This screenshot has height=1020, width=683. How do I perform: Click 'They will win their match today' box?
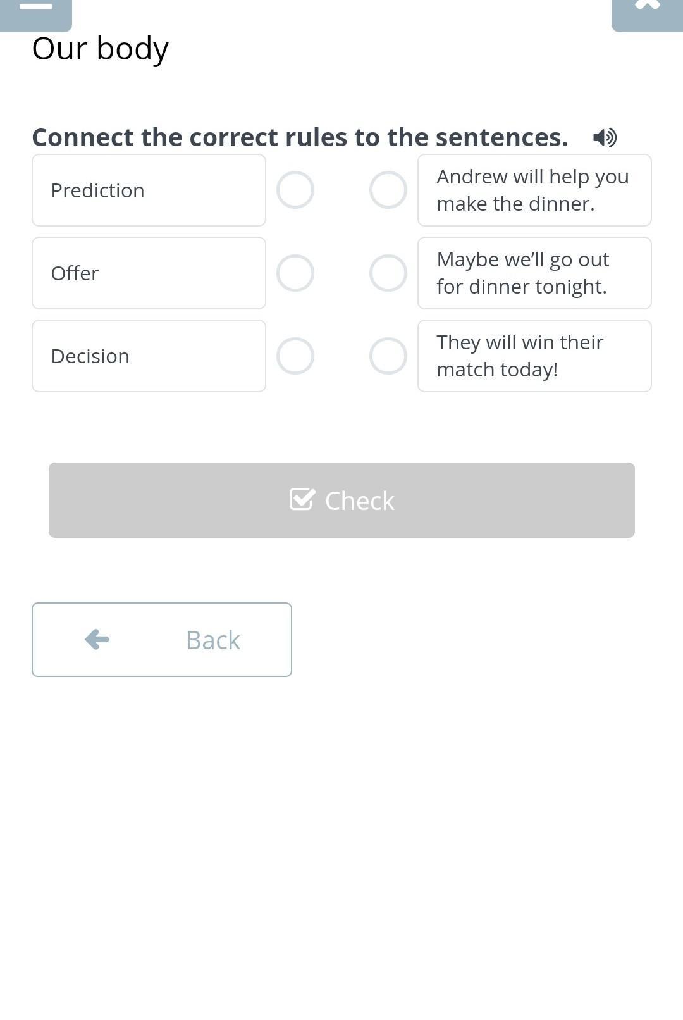(x=534, y=356)
